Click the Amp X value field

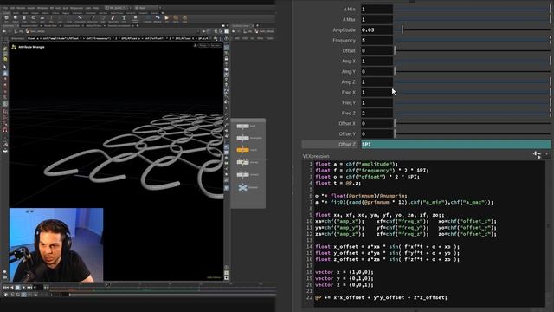tap(377, 62)
